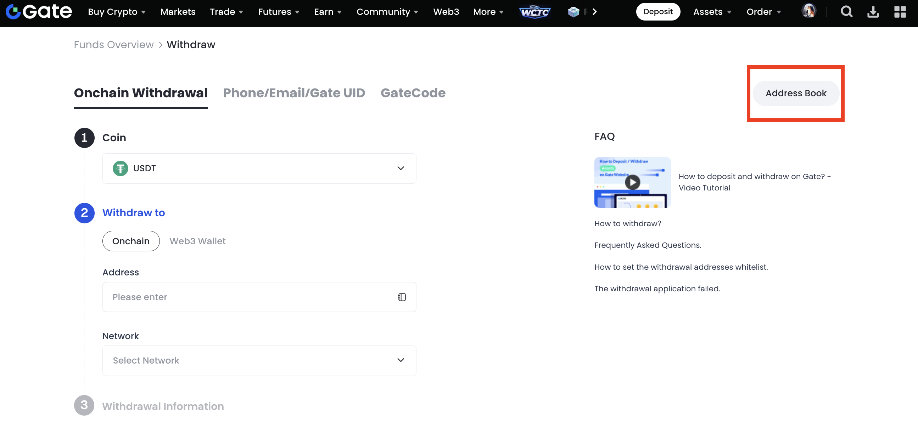Open the grid apps menu icon
The image size is (918, 434).
[900, 12]
